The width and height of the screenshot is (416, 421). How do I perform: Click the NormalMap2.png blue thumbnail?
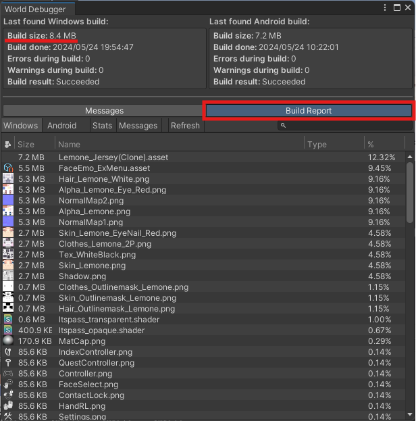(8, 201)
